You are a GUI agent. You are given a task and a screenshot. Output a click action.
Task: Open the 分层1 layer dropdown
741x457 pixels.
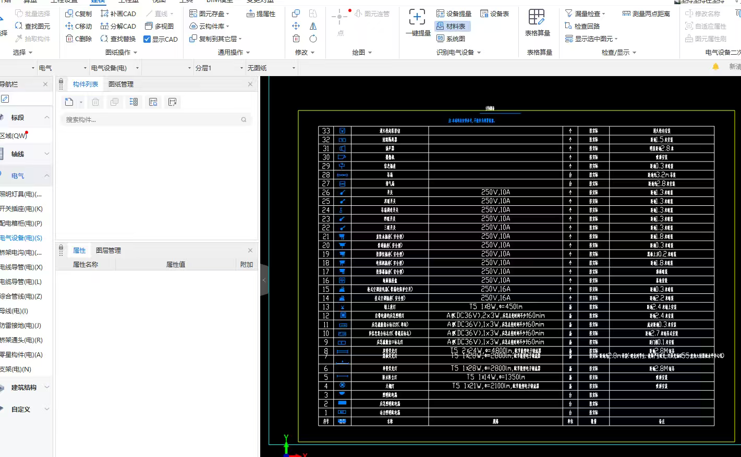click(x=219, y=68)
